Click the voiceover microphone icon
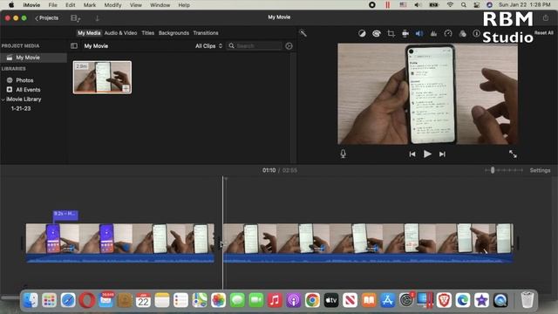This screenshot has height=314, width=558. tap(343, 154)
